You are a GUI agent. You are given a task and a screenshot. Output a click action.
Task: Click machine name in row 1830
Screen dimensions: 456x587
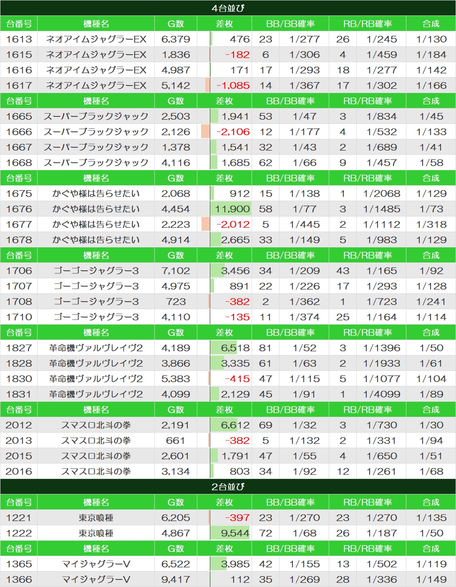point(96,379)
